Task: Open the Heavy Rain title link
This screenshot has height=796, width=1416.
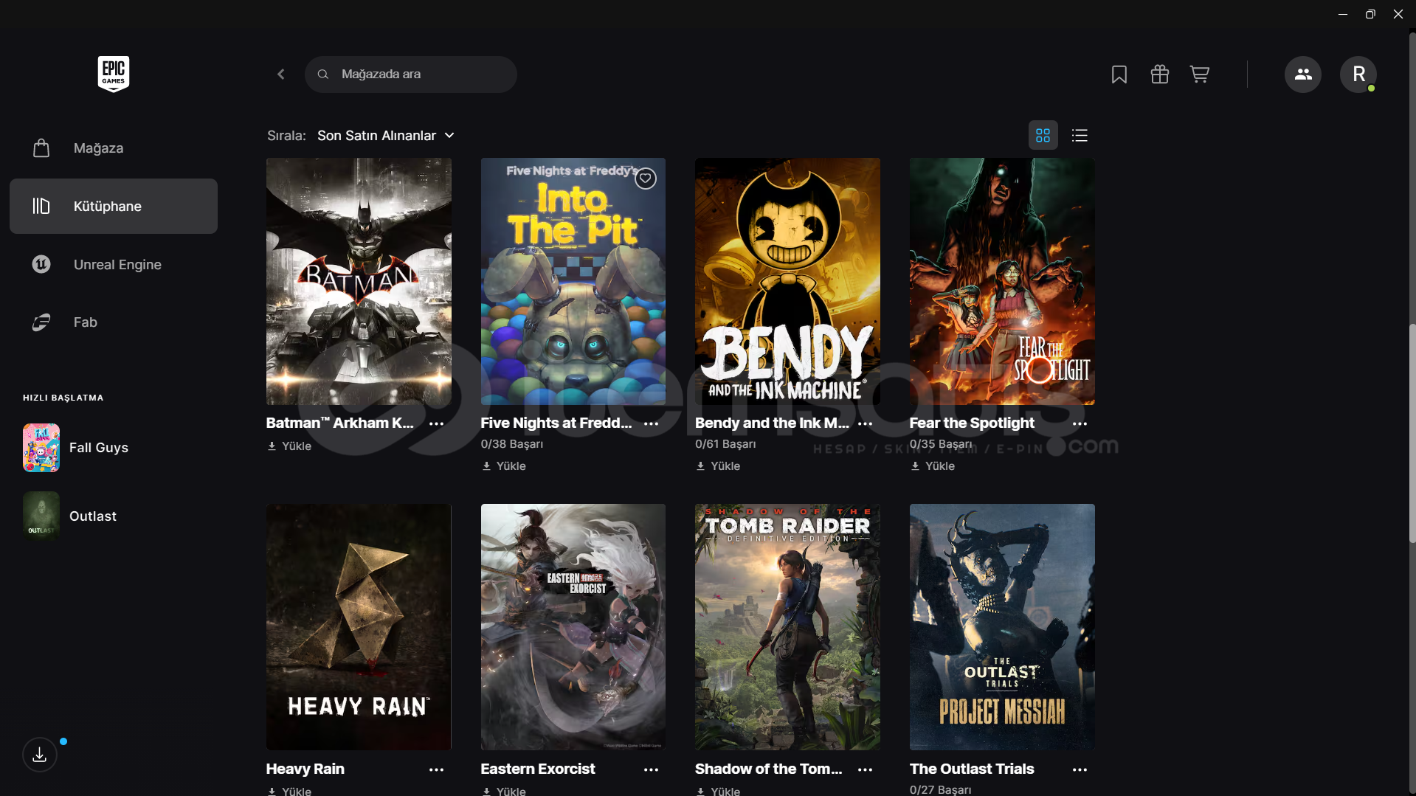Action: [x=305, y=769]
